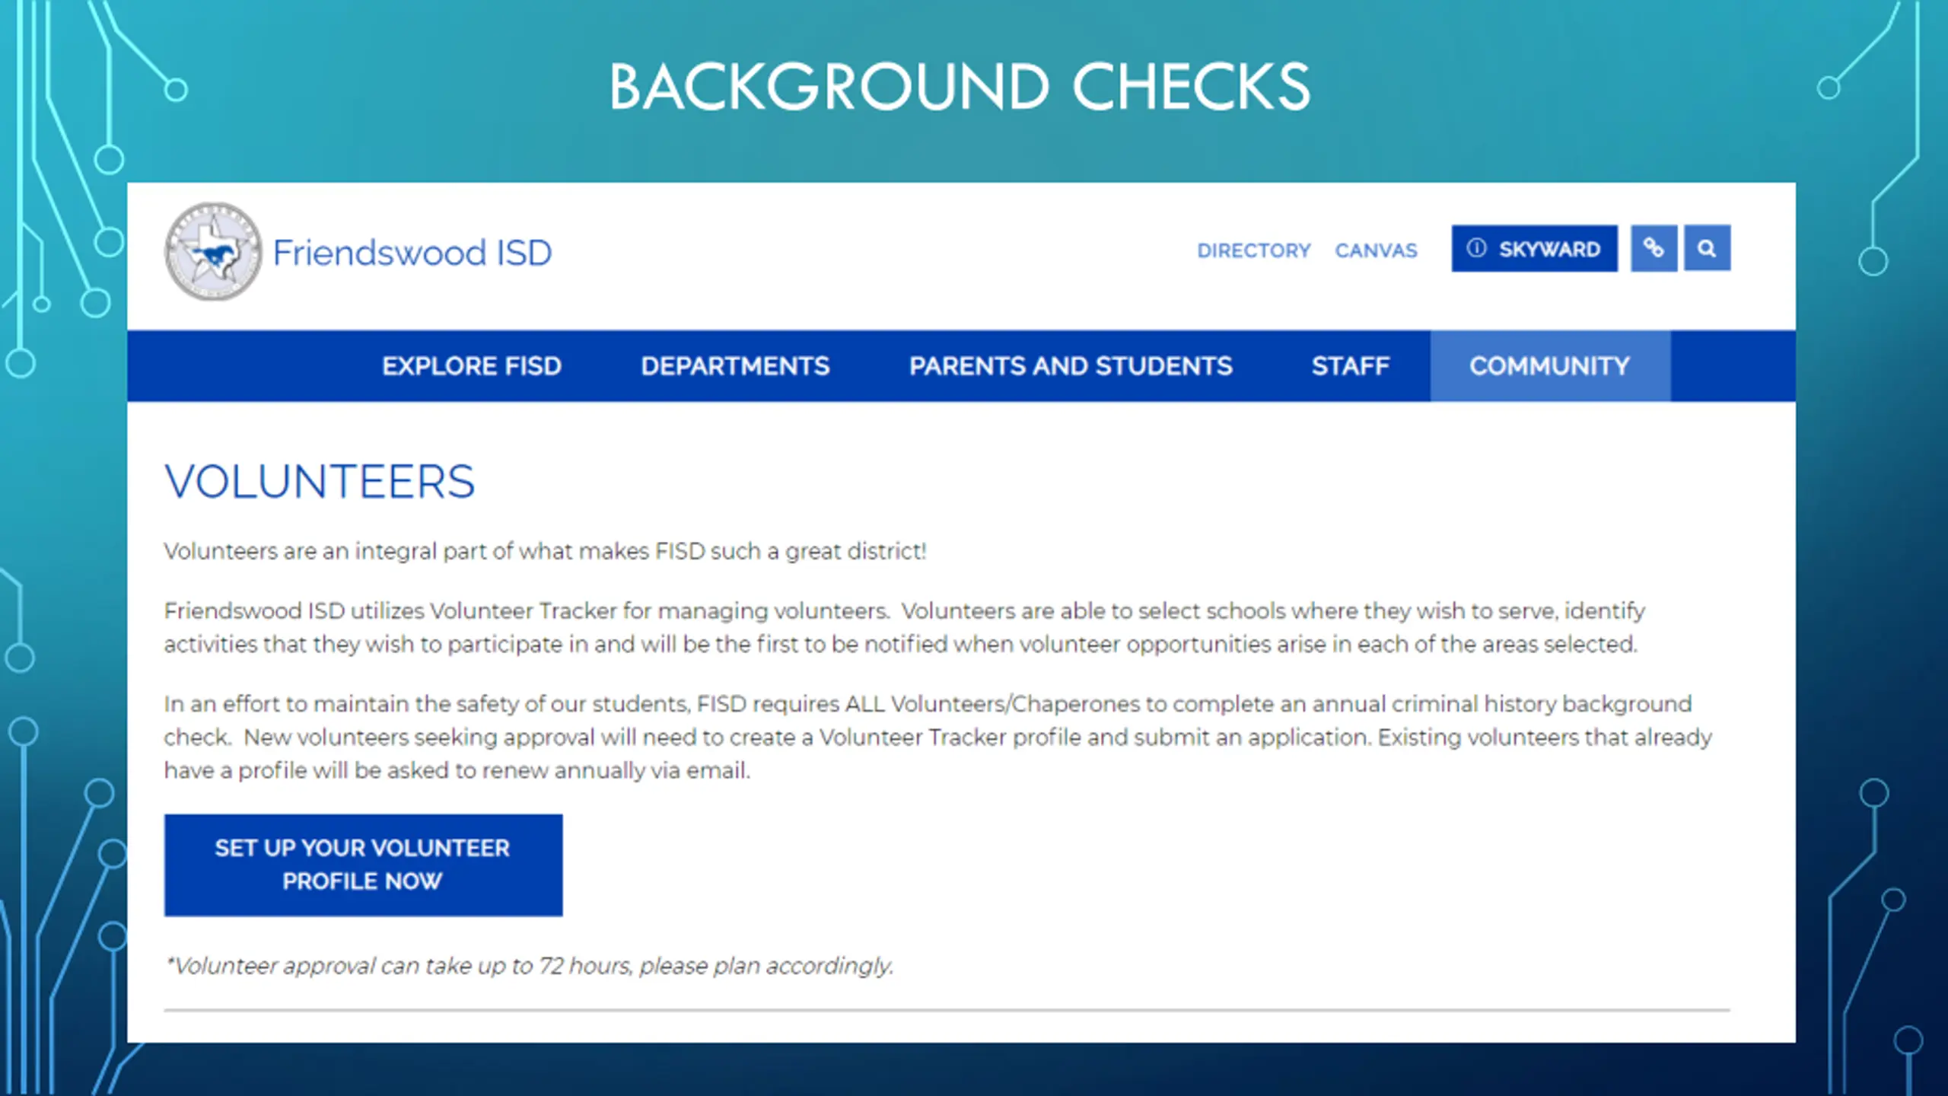Open the Canvas link
This screenshot has width=1948, height=1096.
click(x=1376, y=250)
